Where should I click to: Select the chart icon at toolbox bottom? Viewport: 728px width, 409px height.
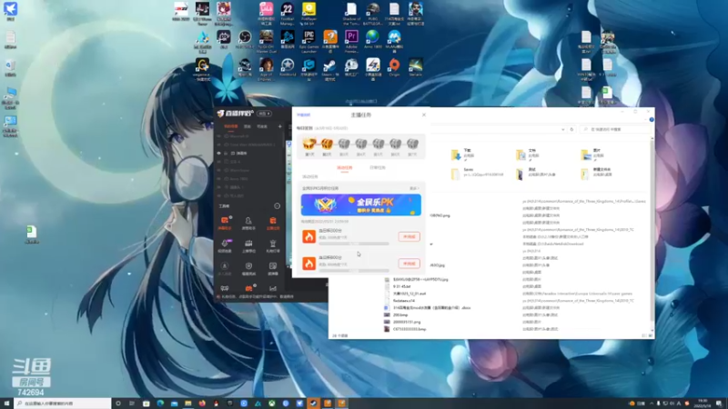pyautogui.click(x=273, y=288)
